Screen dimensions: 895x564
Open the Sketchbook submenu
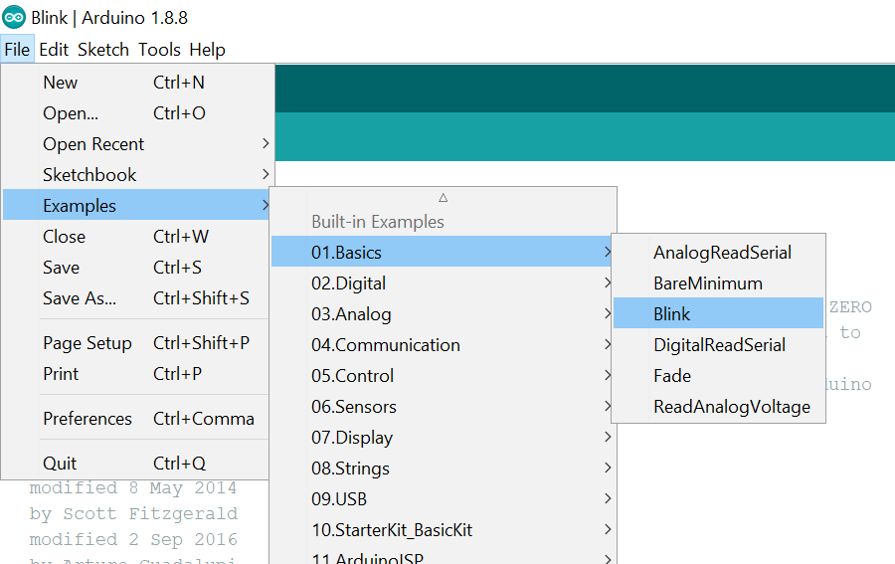coord(89,175)
